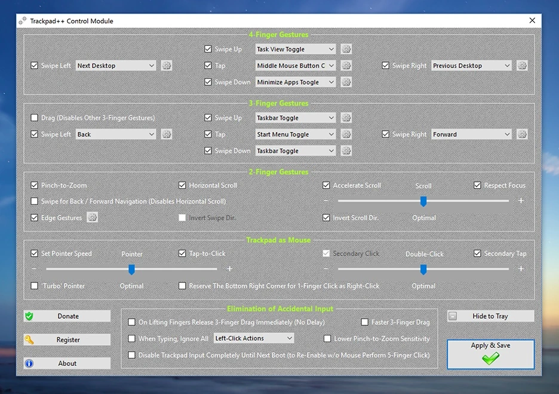Open settings gear for 3-Finger Tap
Image resolution: width=559 pixels, height=394 pixels.
point(346,134)
